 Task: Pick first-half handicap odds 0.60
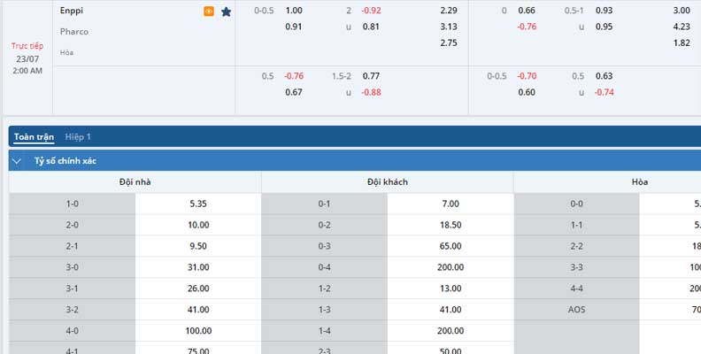[x=527, y=93]
